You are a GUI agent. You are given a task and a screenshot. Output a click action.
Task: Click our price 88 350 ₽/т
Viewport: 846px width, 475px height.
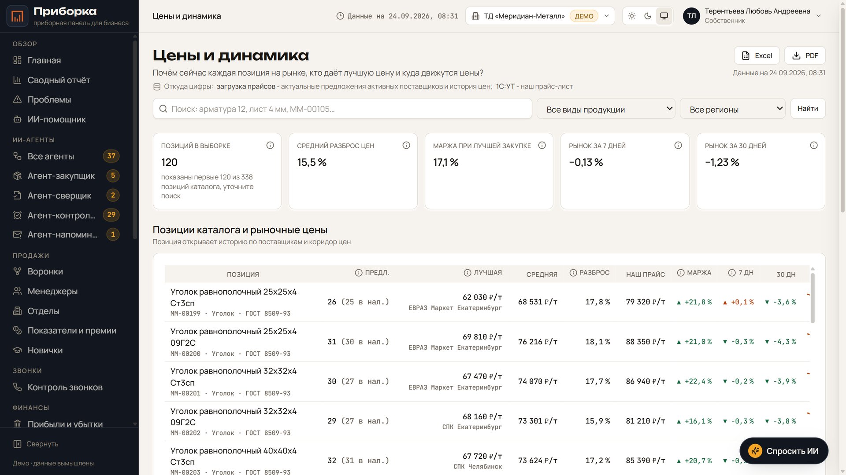646,342
